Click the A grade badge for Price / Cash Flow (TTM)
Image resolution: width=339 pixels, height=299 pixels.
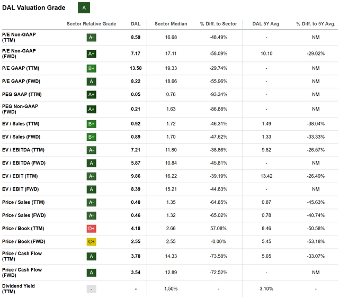coord(92,256)
